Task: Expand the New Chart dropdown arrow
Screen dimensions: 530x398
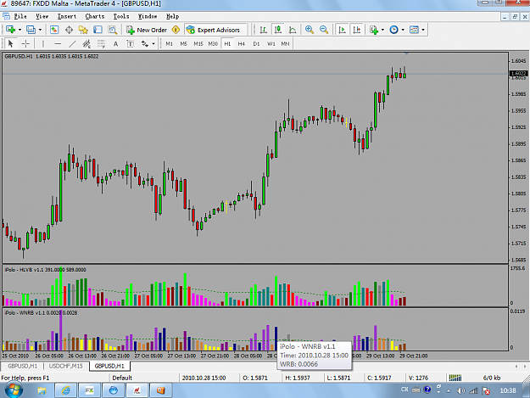Action: tap(20, 30)
